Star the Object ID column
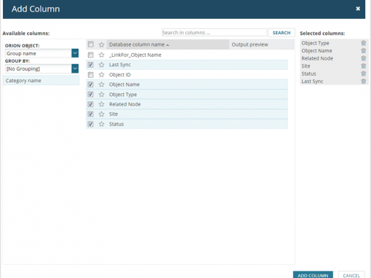Image resolution: width=371 pixels, height=278 pixels. pyautogui.click(x=101, y=75)
